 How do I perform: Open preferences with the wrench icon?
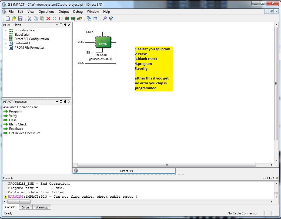[x=105, y=18]
